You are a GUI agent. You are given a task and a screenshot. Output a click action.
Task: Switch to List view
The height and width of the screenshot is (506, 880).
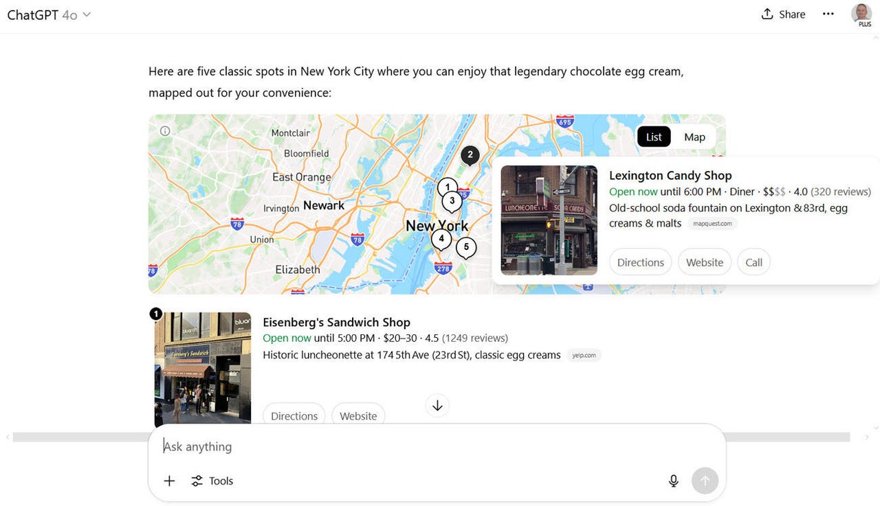coord(654,137)
